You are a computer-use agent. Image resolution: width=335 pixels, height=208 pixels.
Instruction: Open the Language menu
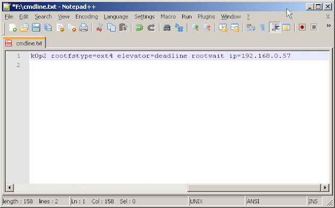click(x=116, y=17)
